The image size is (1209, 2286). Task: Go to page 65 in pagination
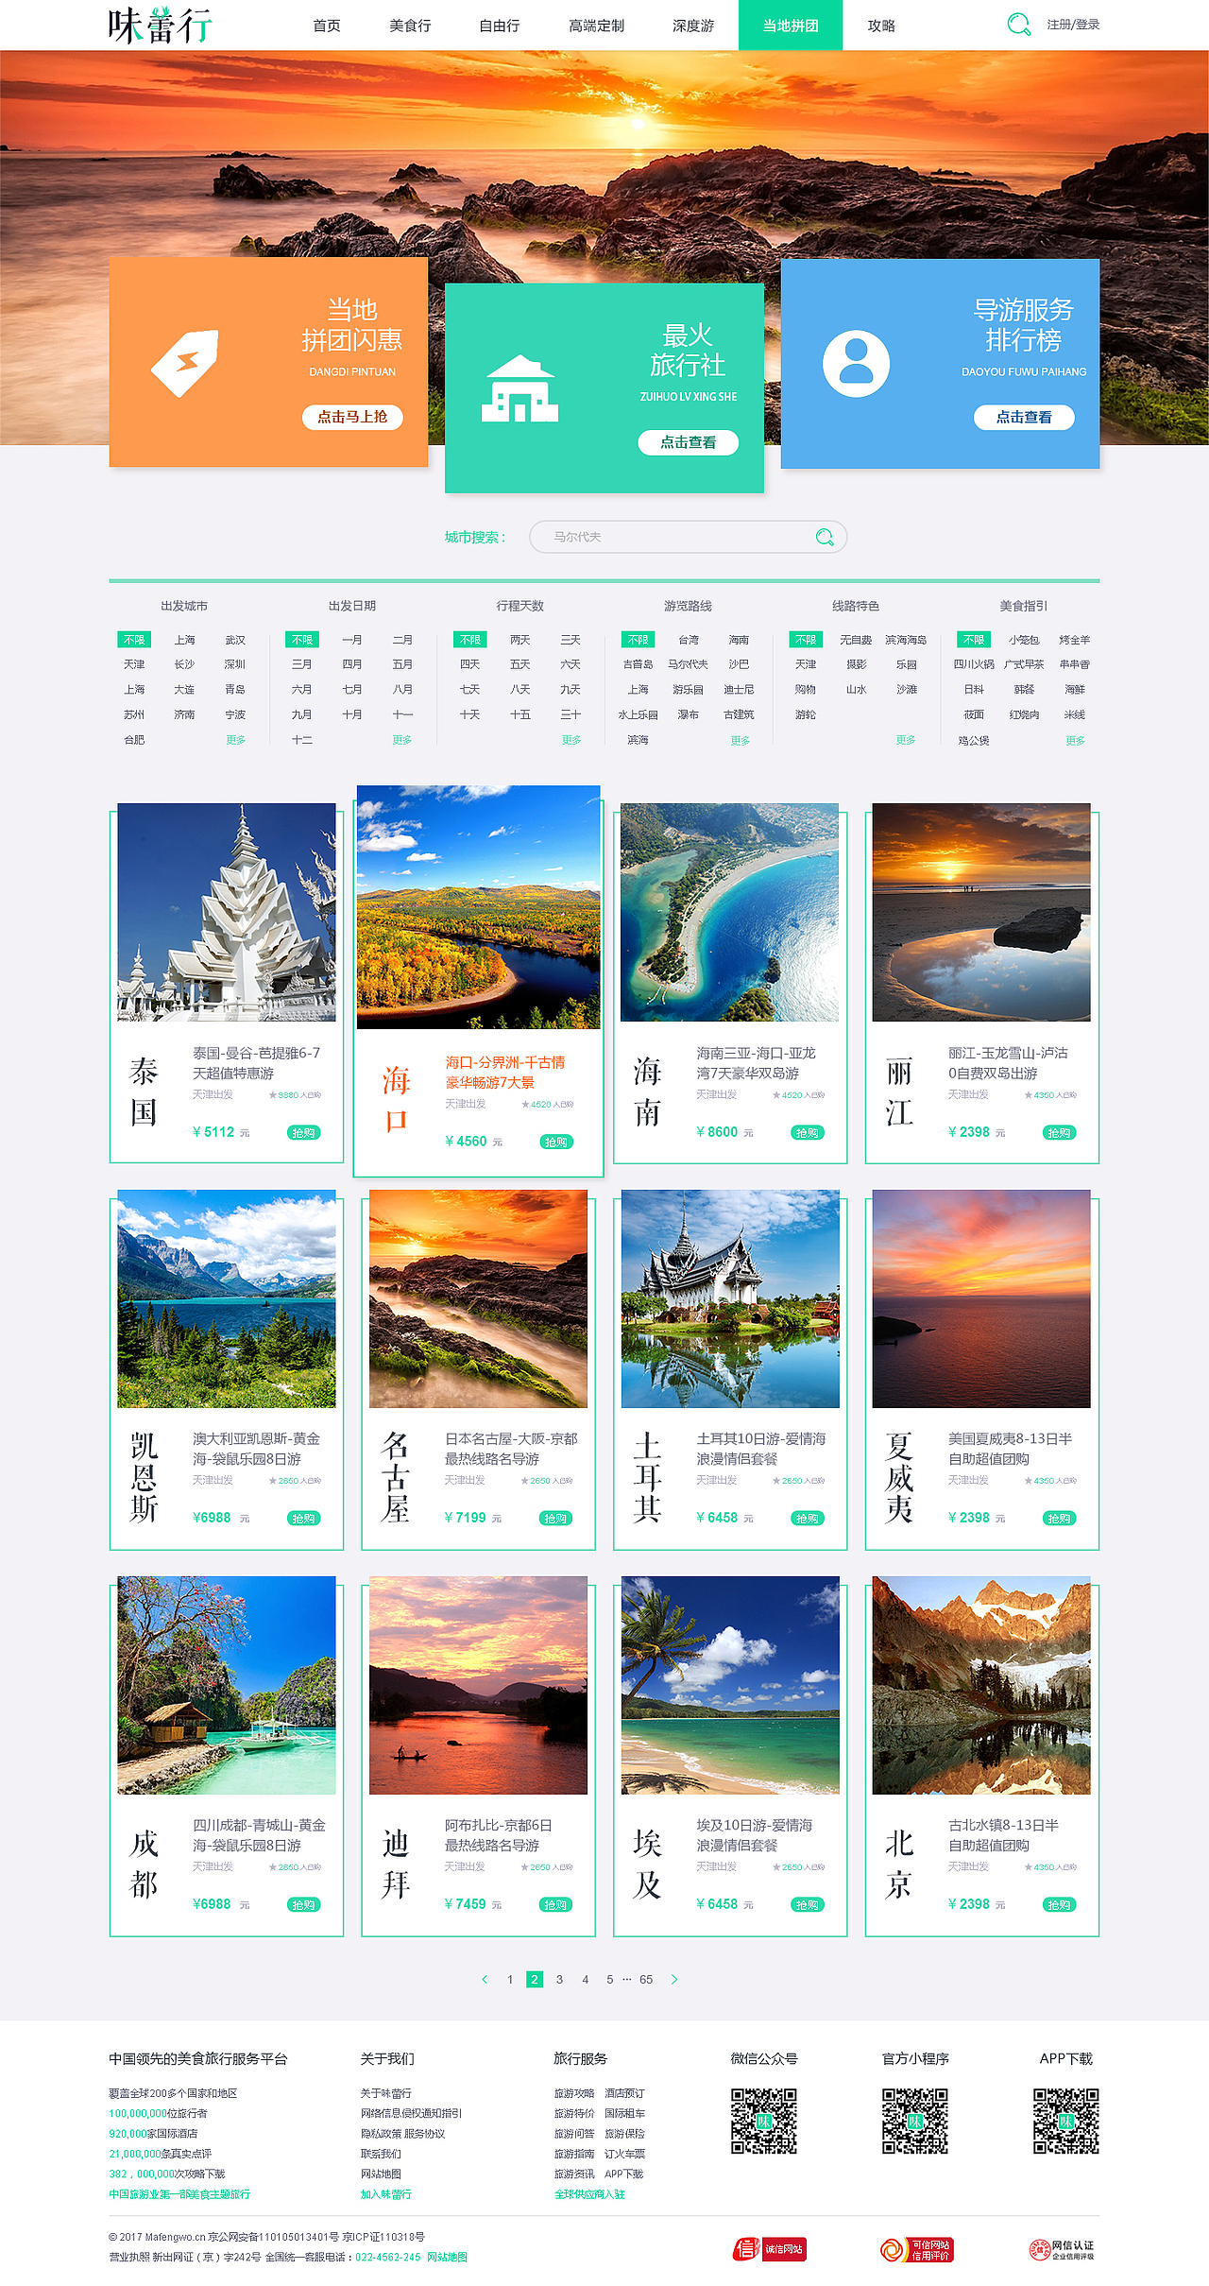tap(646, 1979)
